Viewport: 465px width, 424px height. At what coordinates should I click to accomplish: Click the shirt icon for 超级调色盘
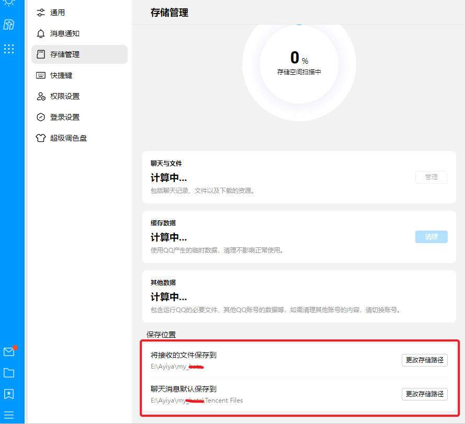click(41, 138)
